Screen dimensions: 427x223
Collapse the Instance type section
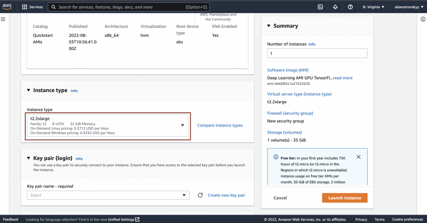29,90
